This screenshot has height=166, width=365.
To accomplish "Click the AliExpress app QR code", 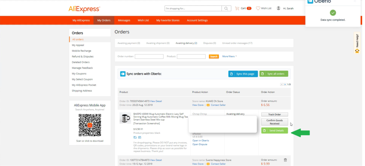I will (x=90, y=125).
